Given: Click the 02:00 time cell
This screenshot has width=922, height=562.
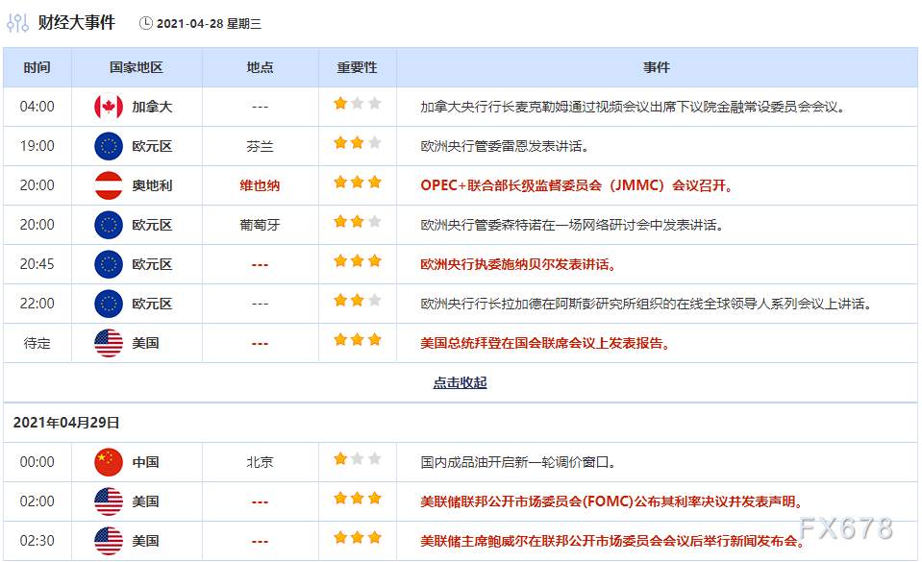Looking at the screenshot, I should tap(37, 502).
